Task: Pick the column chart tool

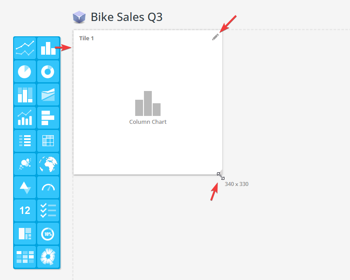Action: tap(48, 48)
